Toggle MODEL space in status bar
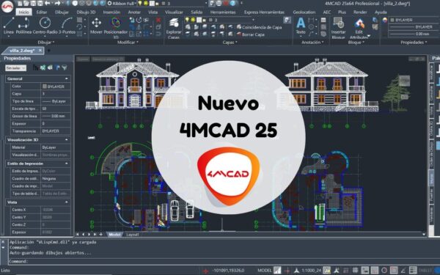Image resolution: width=440 pixels, height=275 pixels. pyautogui.click(x=265, y=270)
